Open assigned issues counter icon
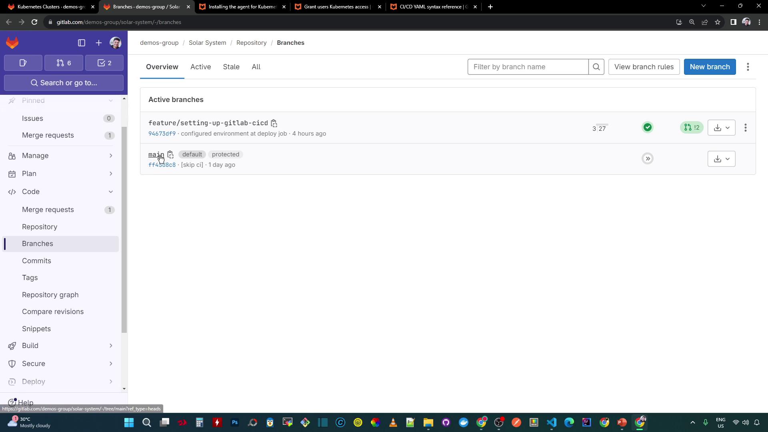This screenshot has height=432, width=768. click(x=23, y=63)
